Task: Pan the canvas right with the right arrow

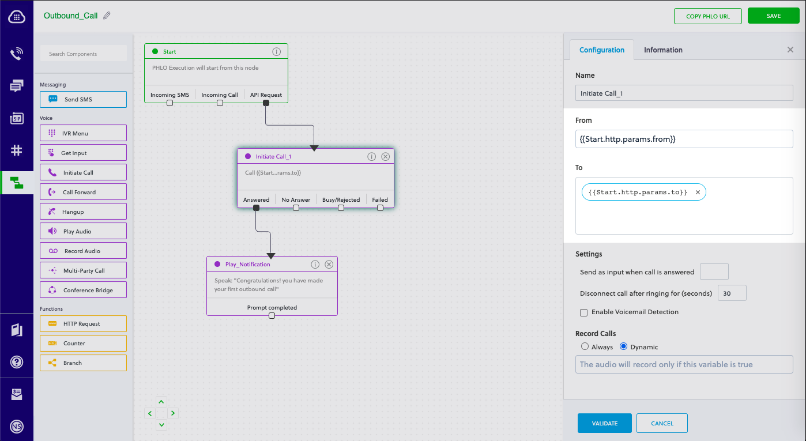Action: pos(173,413)
